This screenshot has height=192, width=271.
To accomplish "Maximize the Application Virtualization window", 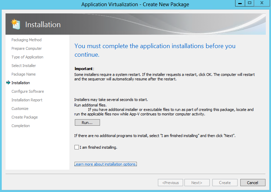I will [x=250, y=3].
